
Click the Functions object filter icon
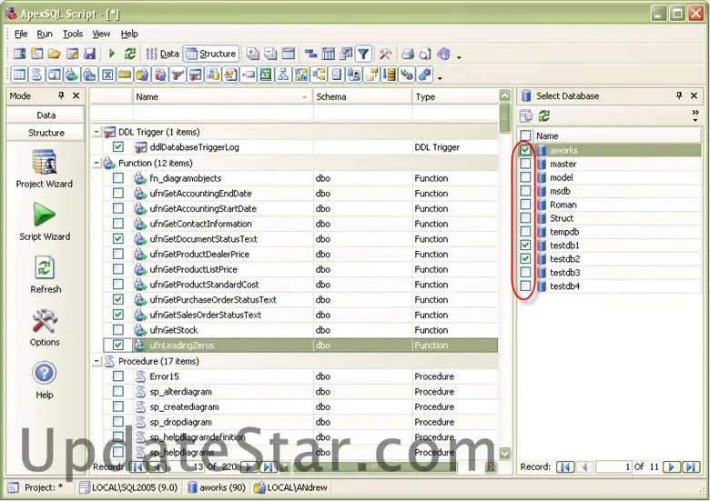72,75
